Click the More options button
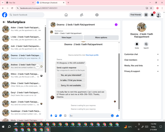The height and width of the screenshot is (132, 165). [101, 38]
